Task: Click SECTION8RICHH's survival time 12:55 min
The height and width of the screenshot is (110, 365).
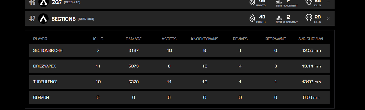Action: [x=311, y=50]
